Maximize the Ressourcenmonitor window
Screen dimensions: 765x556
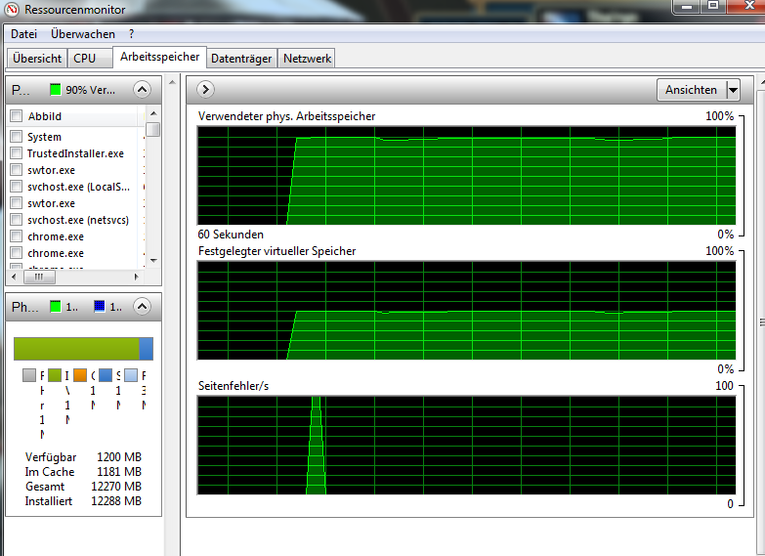coord(713,6)
